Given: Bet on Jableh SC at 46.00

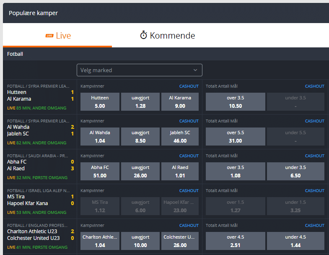Looking at the screenshot, I should pyautogui.click(x=180, y=137).
